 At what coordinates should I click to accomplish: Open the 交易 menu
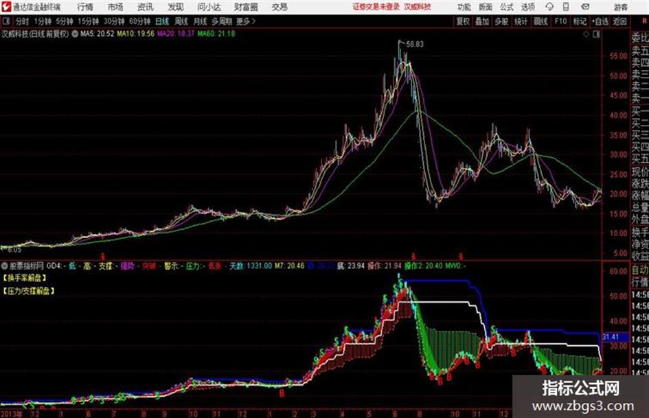tap(280, 7)
